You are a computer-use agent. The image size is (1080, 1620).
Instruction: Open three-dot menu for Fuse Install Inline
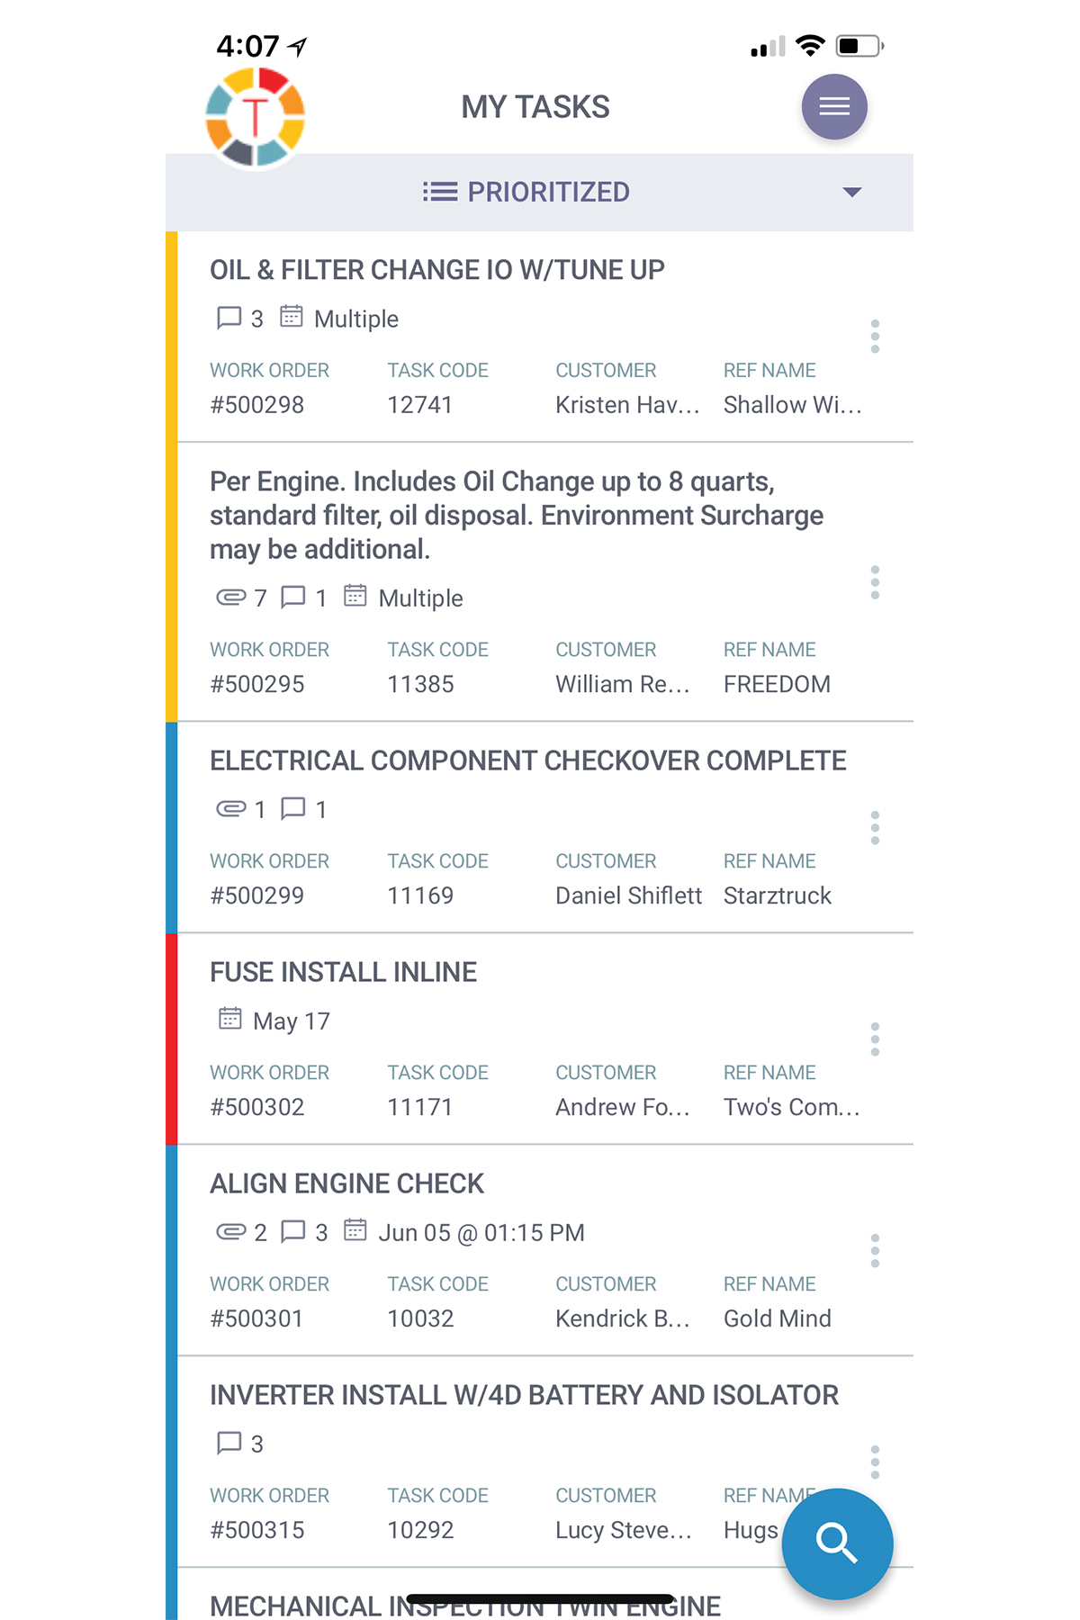click(x=875, y=1039)
